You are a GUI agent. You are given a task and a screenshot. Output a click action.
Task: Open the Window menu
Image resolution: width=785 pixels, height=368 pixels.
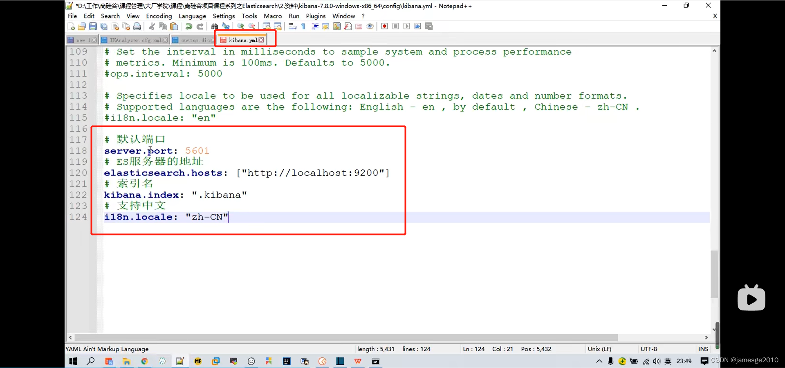343,16
